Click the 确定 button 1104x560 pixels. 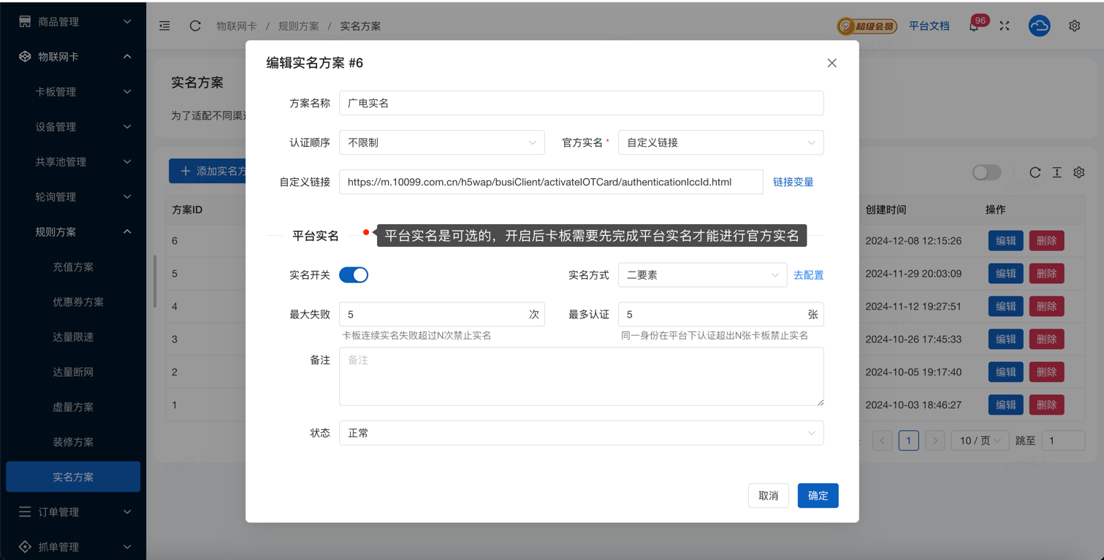pos(818,496)
